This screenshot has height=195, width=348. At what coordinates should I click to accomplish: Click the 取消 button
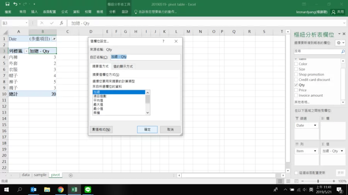pos(170,129)
